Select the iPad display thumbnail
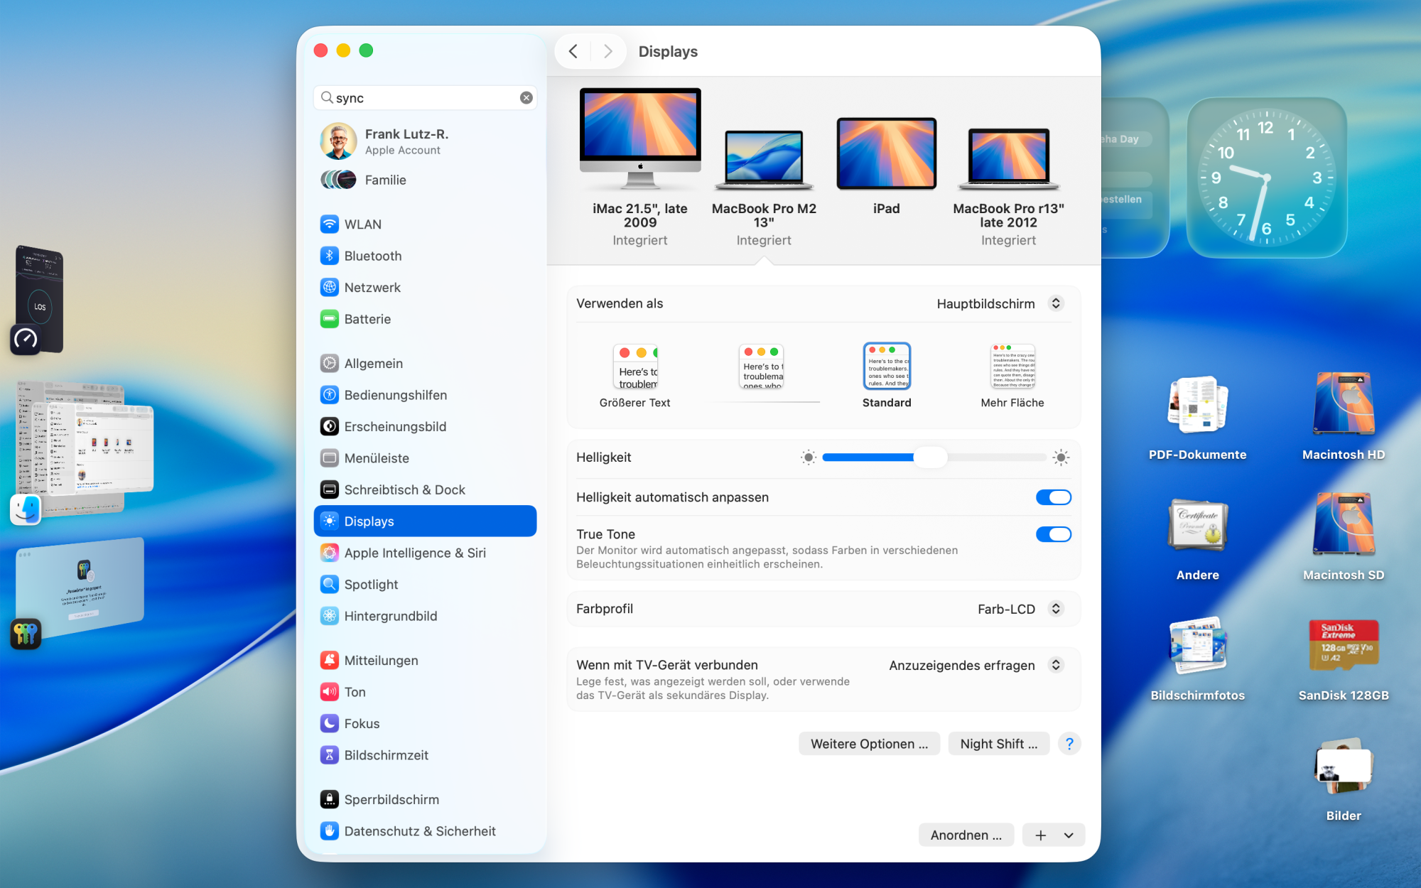 click(886, 155)
